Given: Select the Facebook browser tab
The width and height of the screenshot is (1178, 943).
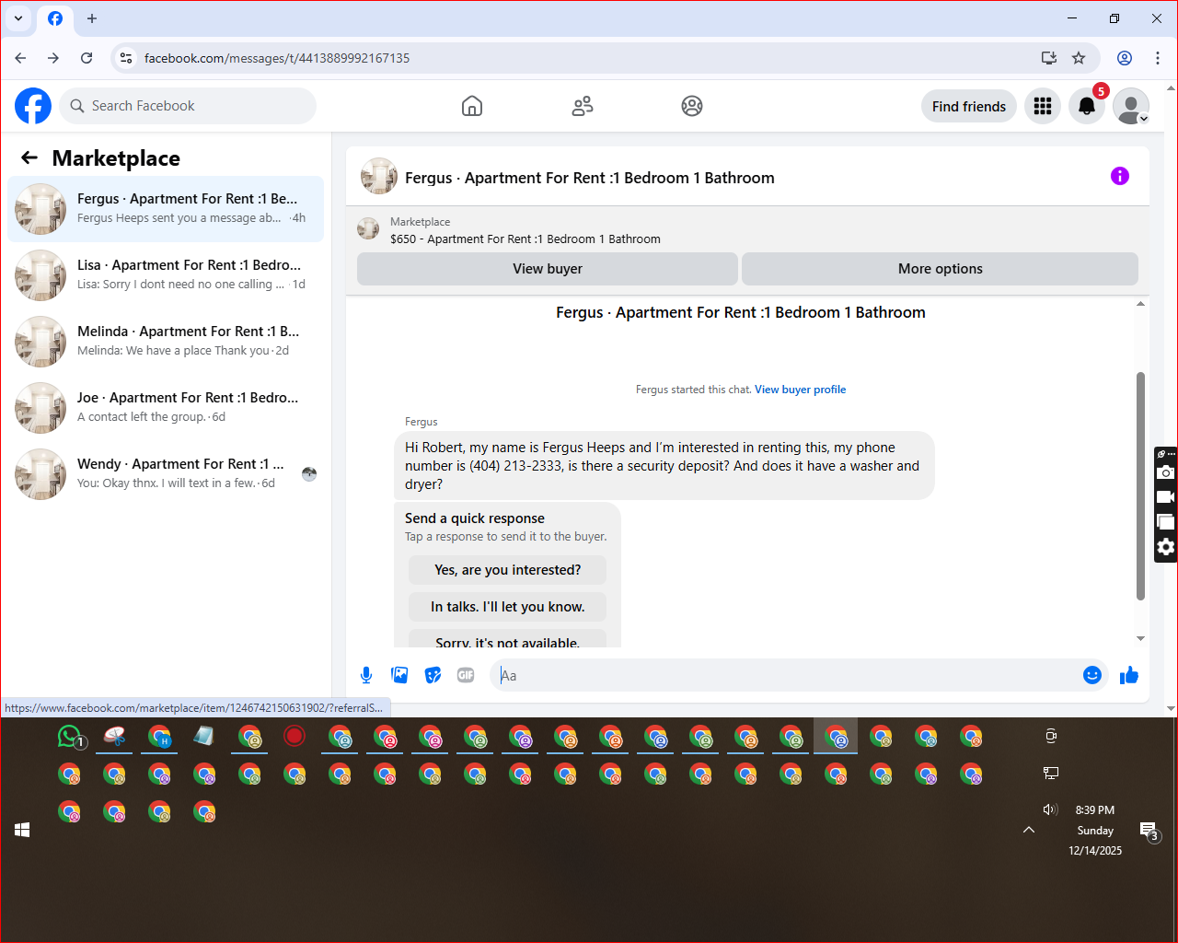Looking at the screenshot, I should [x=55, y=18].
